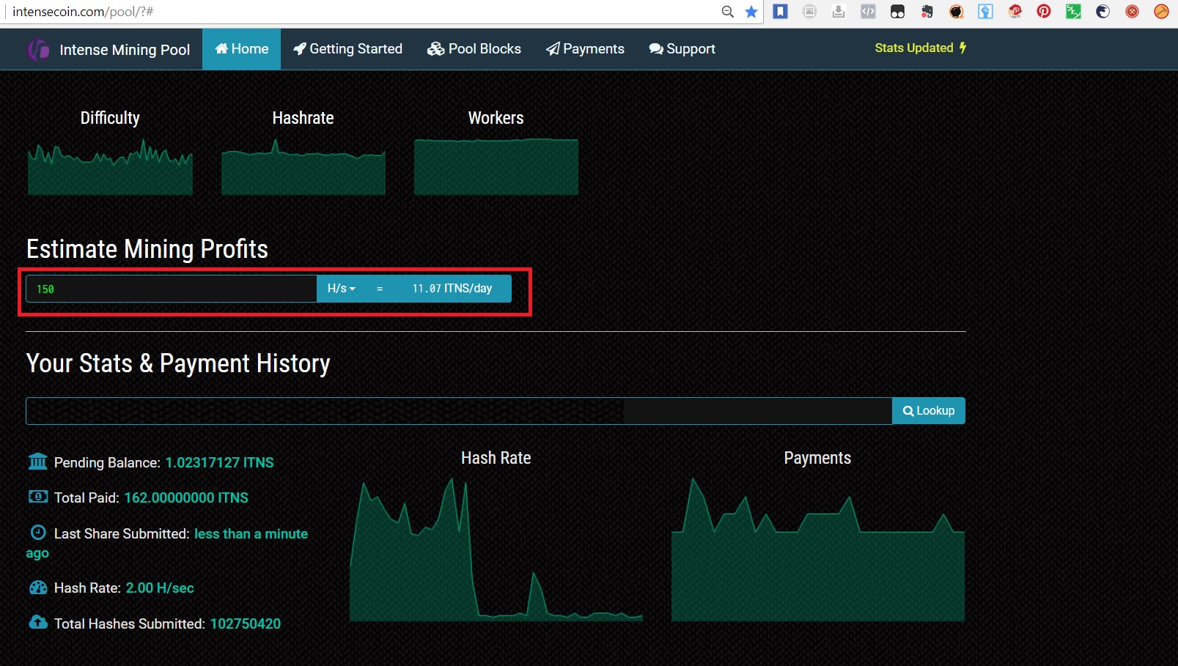Viewport: 1178px width, 666px height.
Task: Open the red Pinterest badge extension icon
Action: point(1015,12)
